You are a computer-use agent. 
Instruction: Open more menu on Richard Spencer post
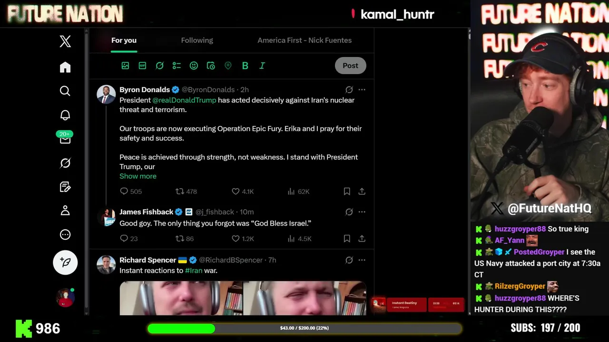click(x=362, y=260)
